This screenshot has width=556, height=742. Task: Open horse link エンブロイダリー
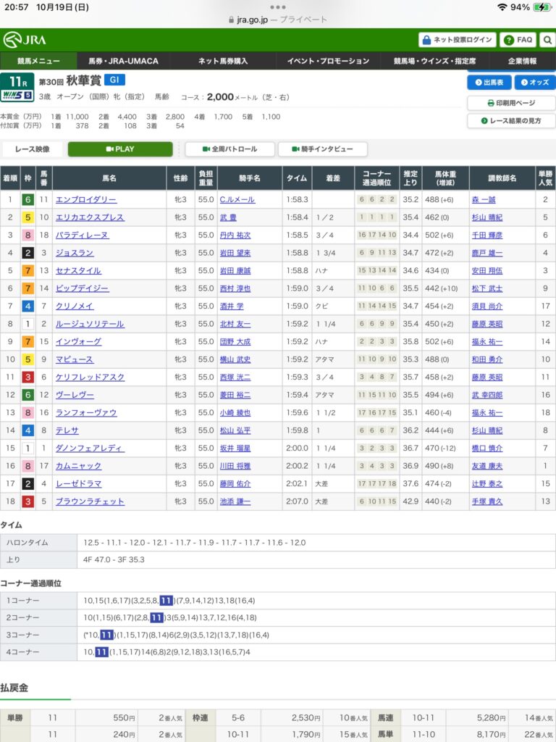pyautogui.click(x=86, y=199)
